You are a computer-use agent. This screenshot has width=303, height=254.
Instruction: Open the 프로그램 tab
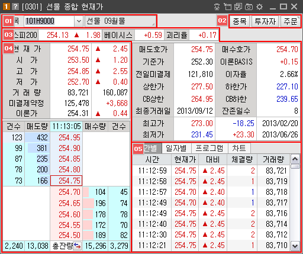click(x=209, y=148)
